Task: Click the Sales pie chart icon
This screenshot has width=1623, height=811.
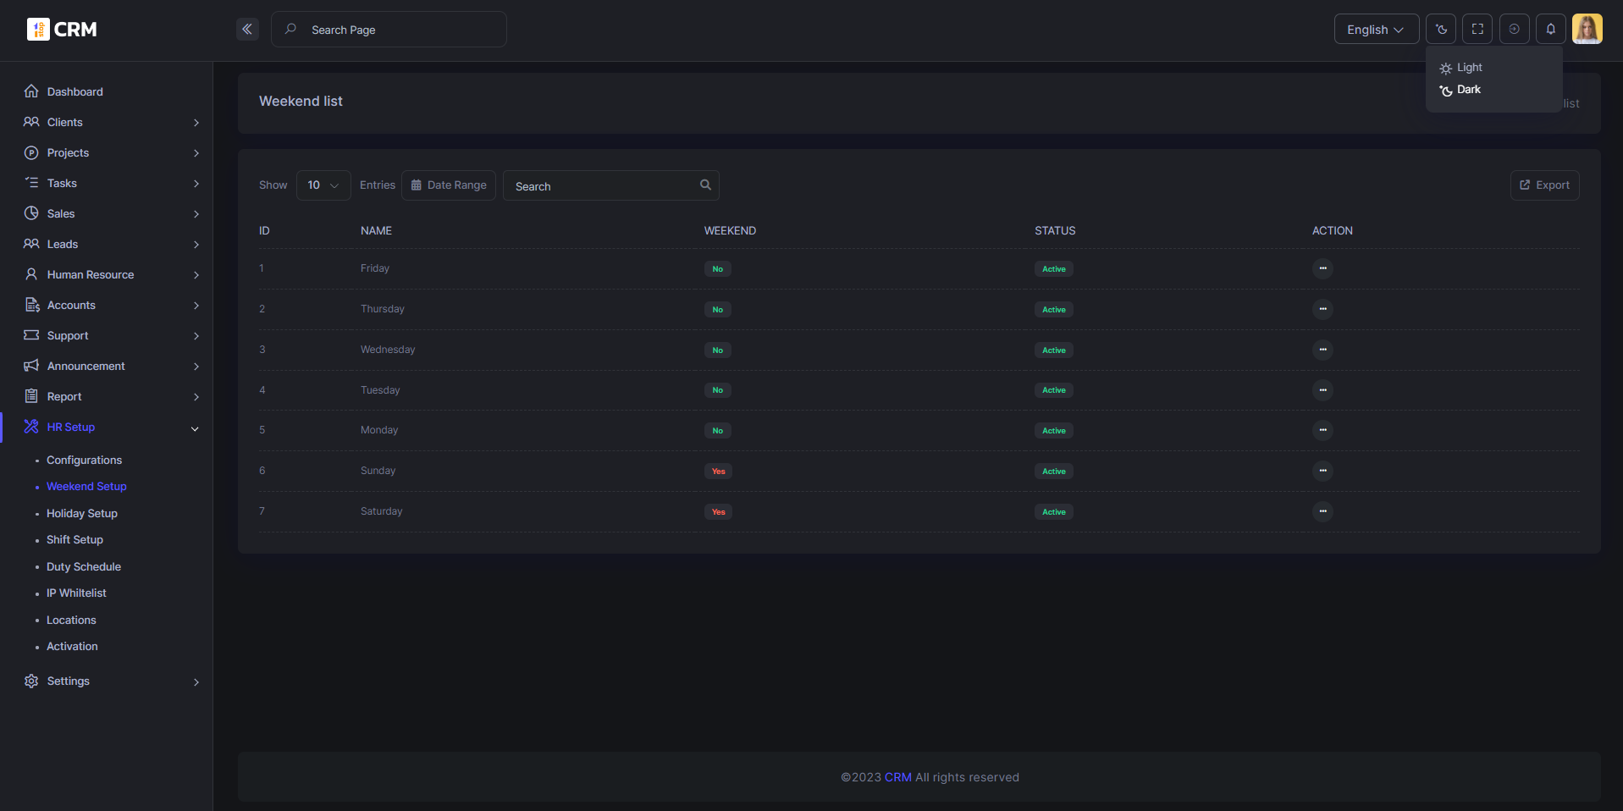Action: point(31,213)
